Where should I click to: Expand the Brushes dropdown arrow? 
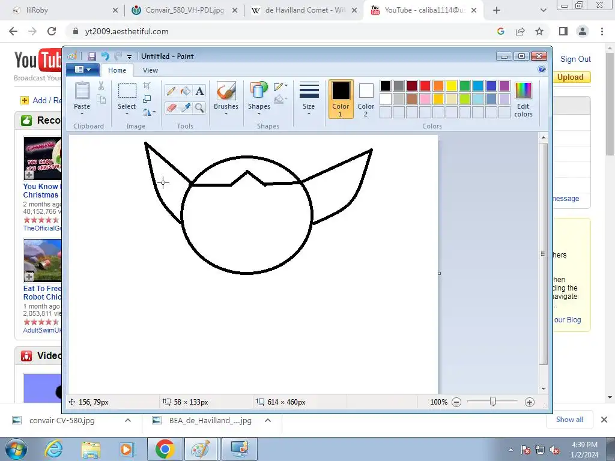tap(226, 113)
